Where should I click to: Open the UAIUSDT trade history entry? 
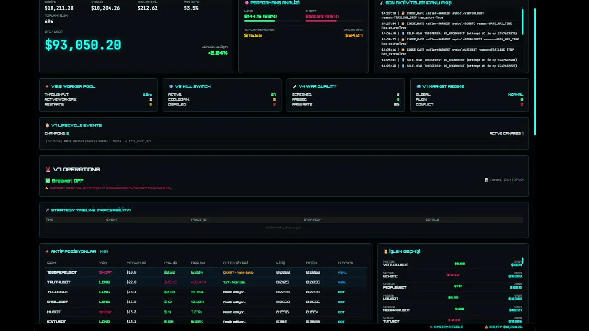tap(453, 297)
